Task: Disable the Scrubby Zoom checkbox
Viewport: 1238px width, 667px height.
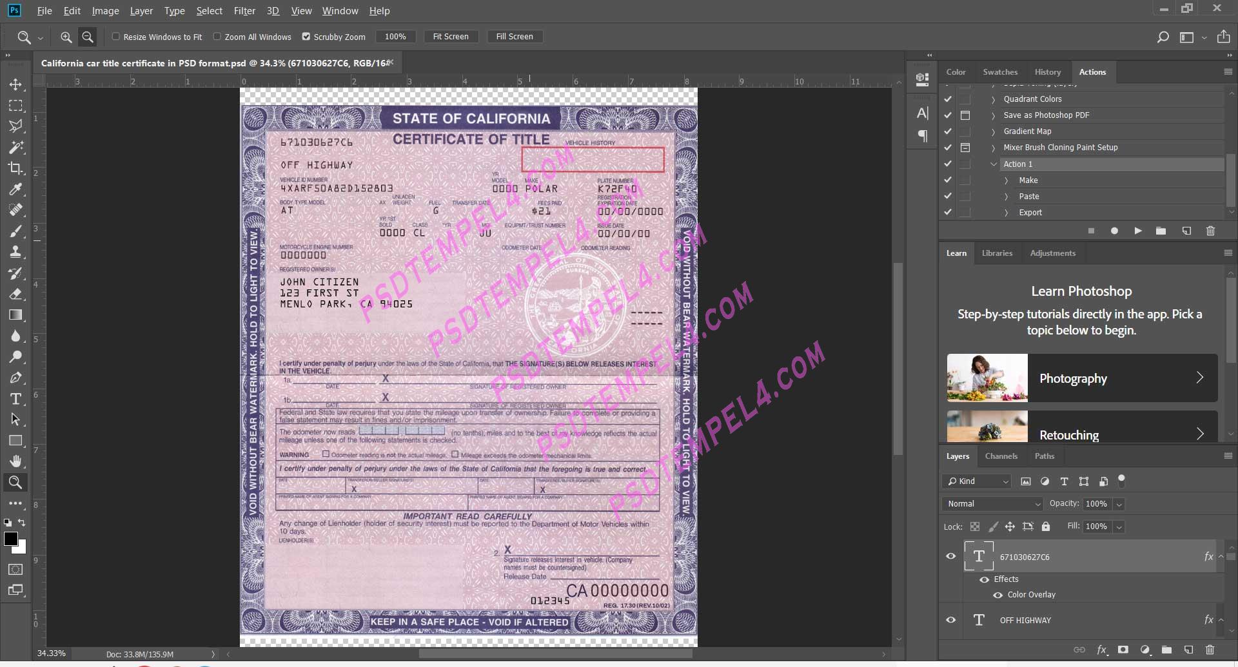Action: point(306,37)
